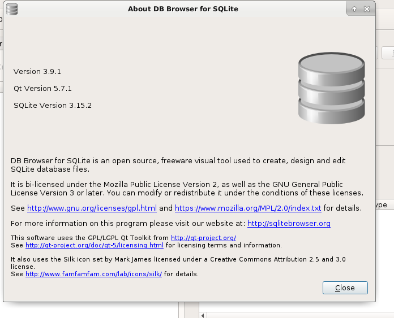Click the large database cylinder logo

tap(331, 88)
